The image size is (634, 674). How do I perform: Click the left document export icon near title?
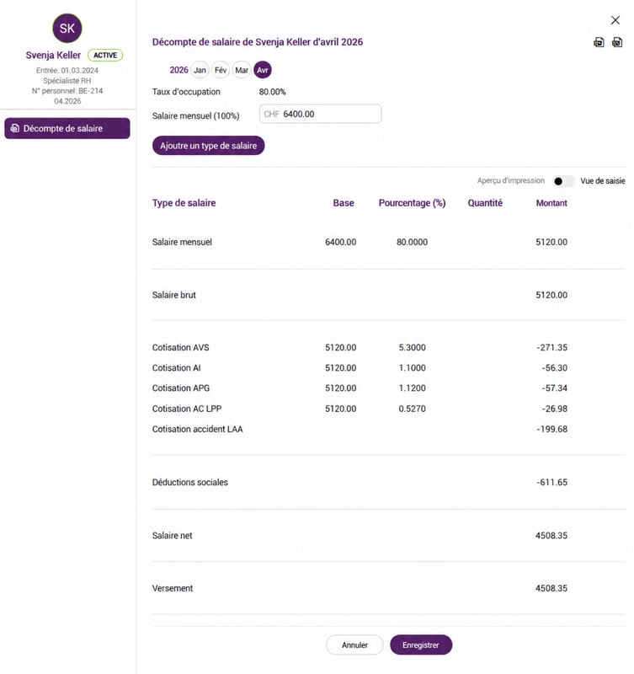click(599, 42)
